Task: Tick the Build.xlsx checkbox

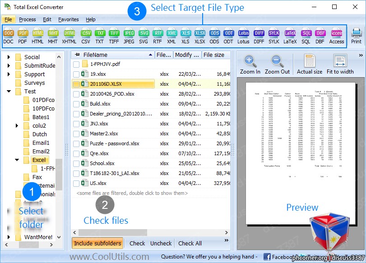Action: [x=76, y=104]
